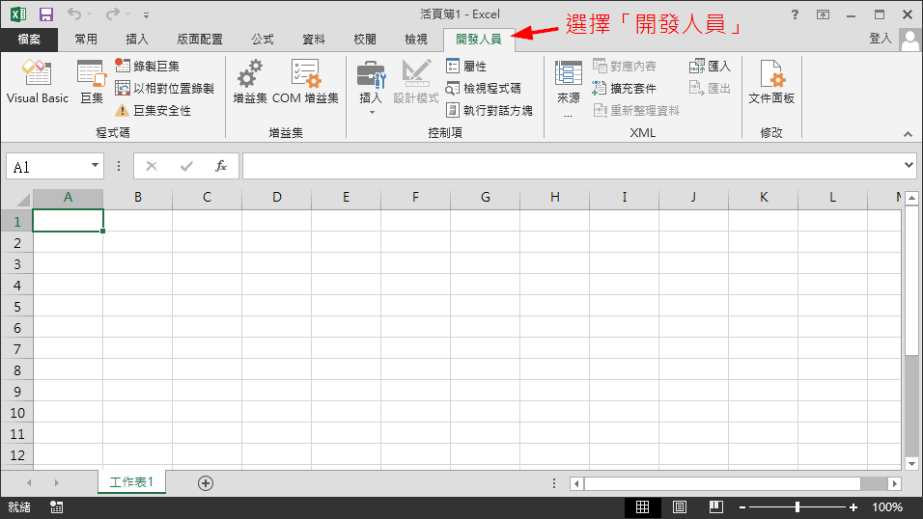Click 檢視程式碼 view code
This screenshot has height=519, width=923.
484,88
